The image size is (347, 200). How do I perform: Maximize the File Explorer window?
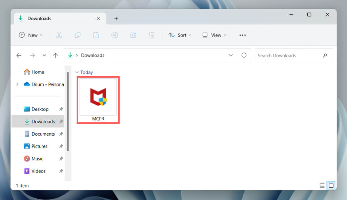point(309,15)
